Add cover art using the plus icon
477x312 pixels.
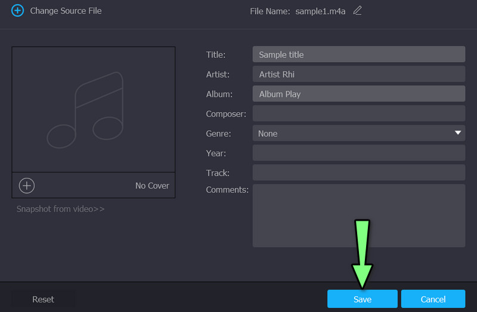pyautogui.click(x=27, y=186)
